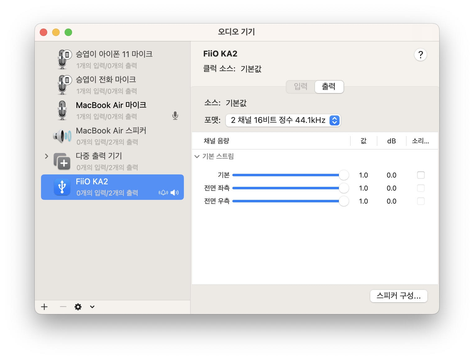
Task: Click the 소스: 기본값 label
Action: pyautogui.click(x=226, y=103)
